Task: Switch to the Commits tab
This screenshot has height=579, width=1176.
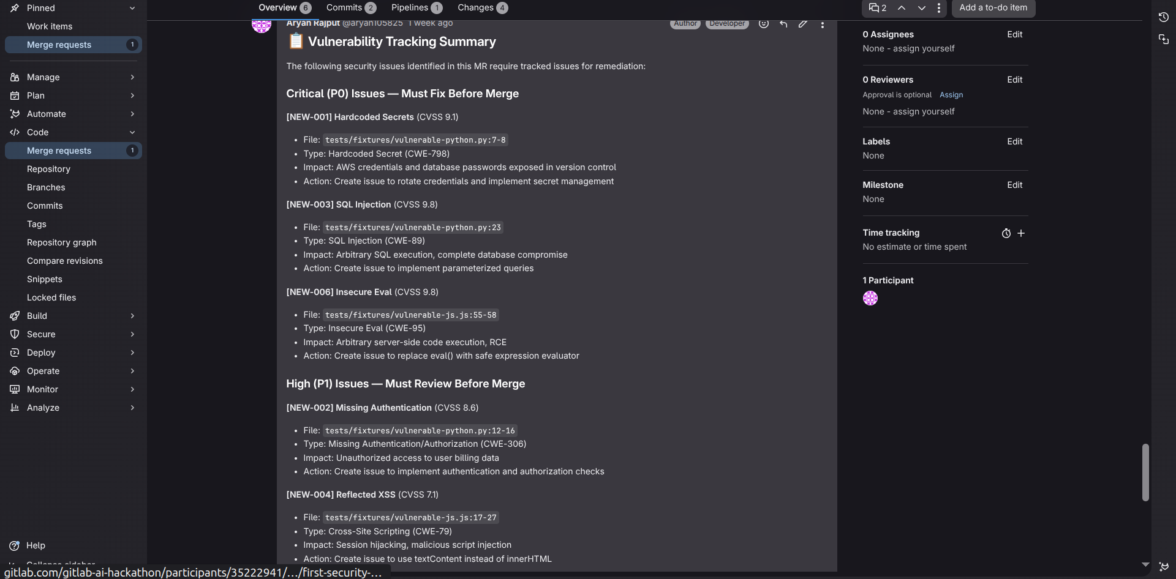Action: click(350, 7)
